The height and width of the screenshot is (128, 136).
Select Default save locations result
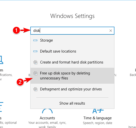72,51
